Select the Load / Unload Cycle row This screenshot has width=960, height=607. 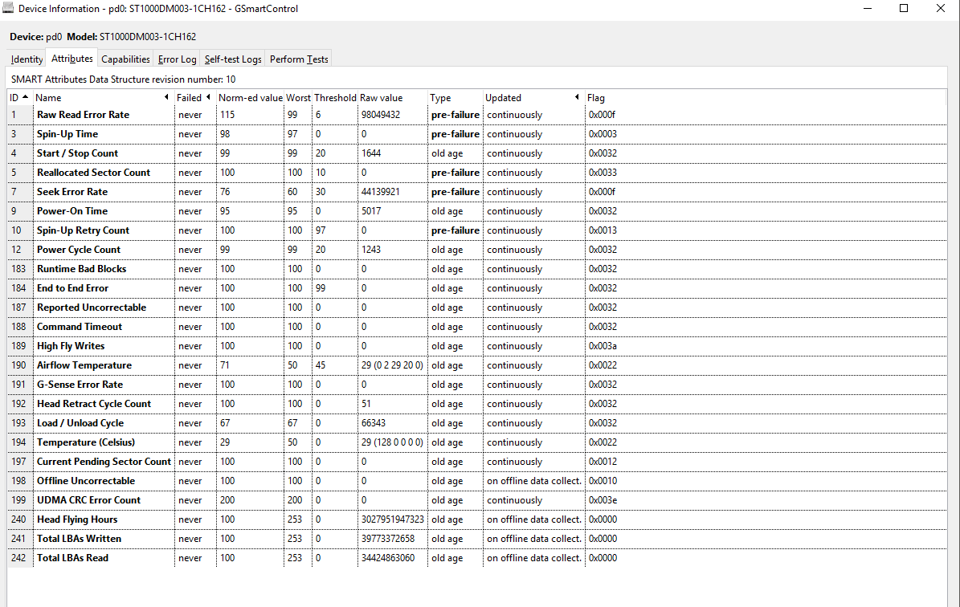[x=477, y=423]
